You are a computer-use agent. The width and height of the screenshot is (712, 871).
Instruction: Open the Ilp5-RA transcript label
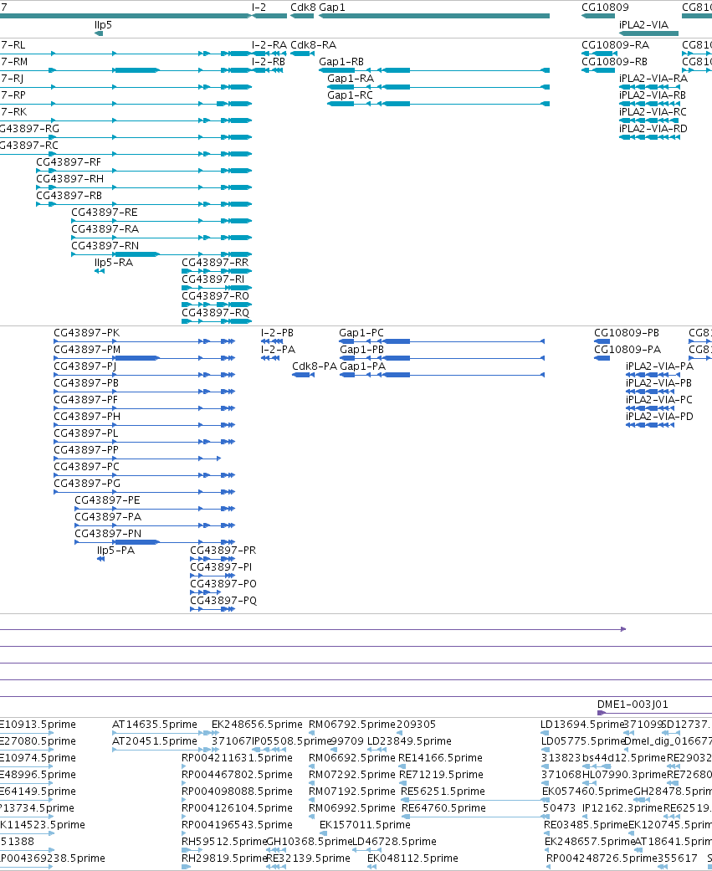click(x=113, y=262)
